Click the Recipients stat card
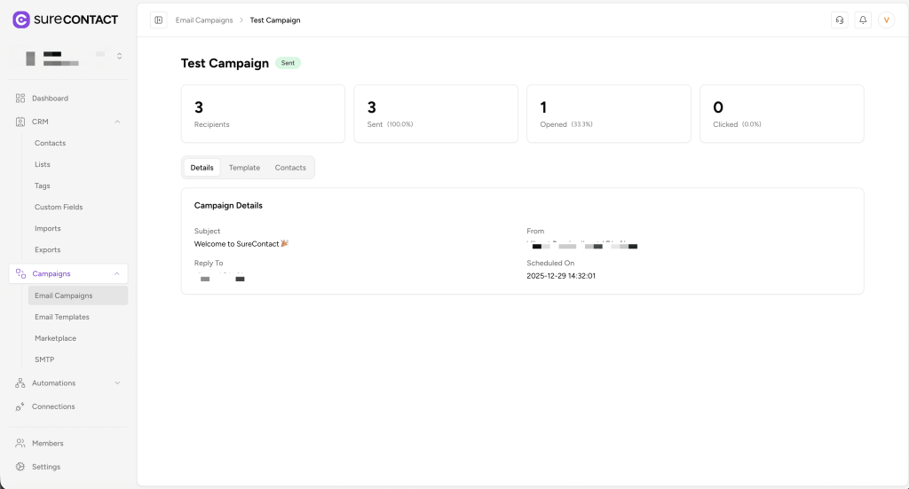Image resolution: width=909 pixels, height=489 pixels. (263, 114)
